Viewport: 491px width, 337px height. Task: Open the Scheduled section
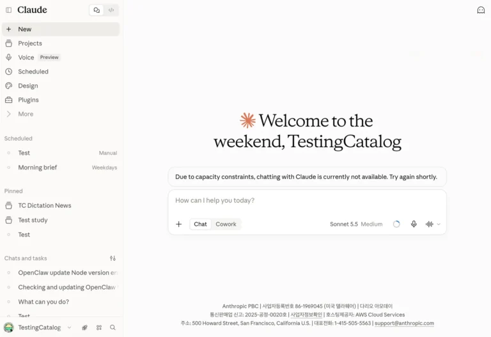pos(61,72)
